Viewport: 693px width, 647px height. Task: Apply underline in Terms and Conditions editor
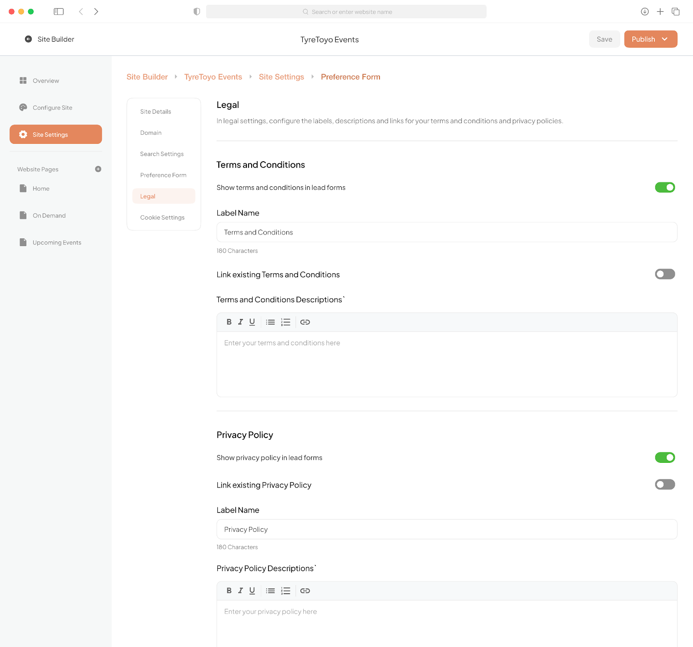pyautogui.click(x=252, y=322)
